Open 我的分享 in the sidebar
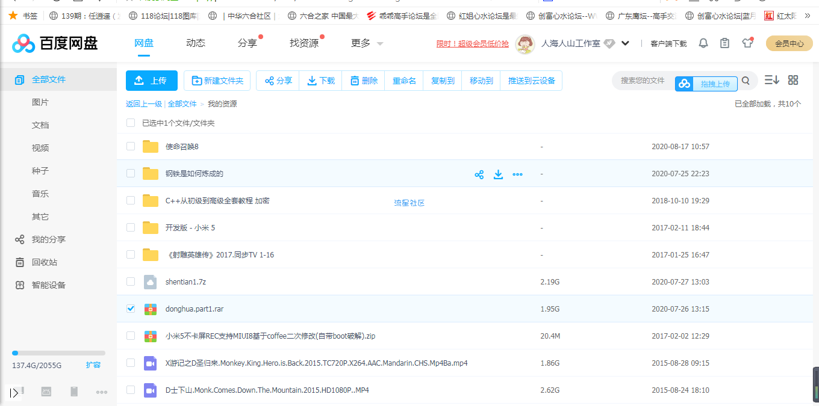 tap(49, 239)
